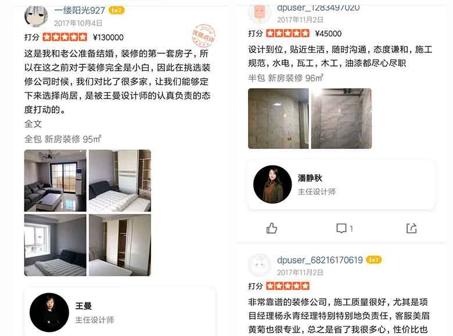The image size is (453, 336).
Task: Tap the five-star rating on ¥130000 review
Action: pos(64,37)
